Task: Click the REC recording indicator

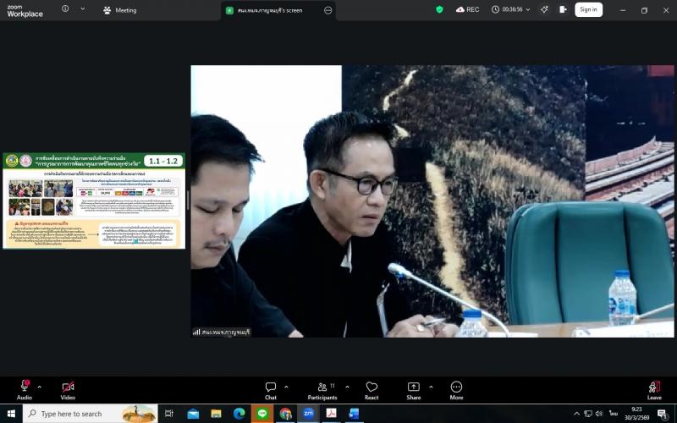Action: pos(468,9)
